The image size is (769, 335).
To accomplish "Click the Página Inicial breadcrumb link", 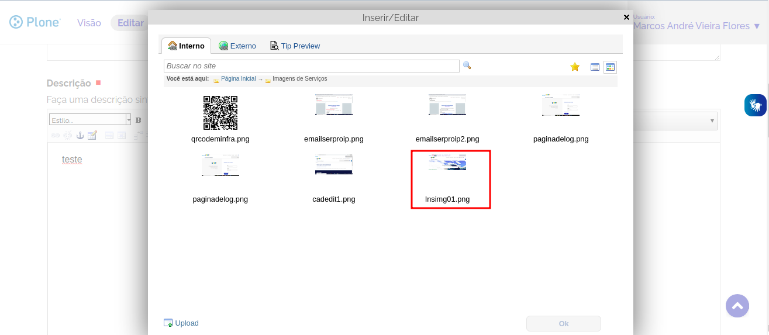I will [x=238, y=78].
